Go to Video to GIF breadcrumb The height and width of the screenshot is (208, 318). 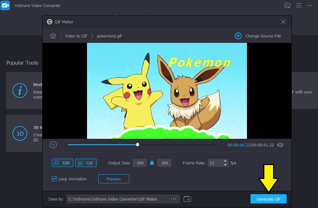pos(76,36)
